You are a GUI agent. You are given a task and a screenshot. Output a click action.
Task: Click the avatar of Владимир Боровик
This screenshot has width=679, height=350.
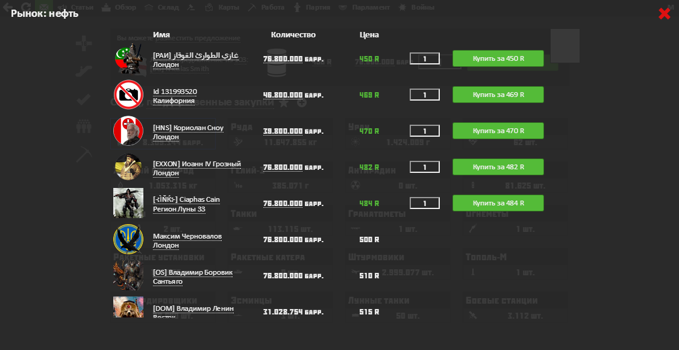tap(128, 275)
